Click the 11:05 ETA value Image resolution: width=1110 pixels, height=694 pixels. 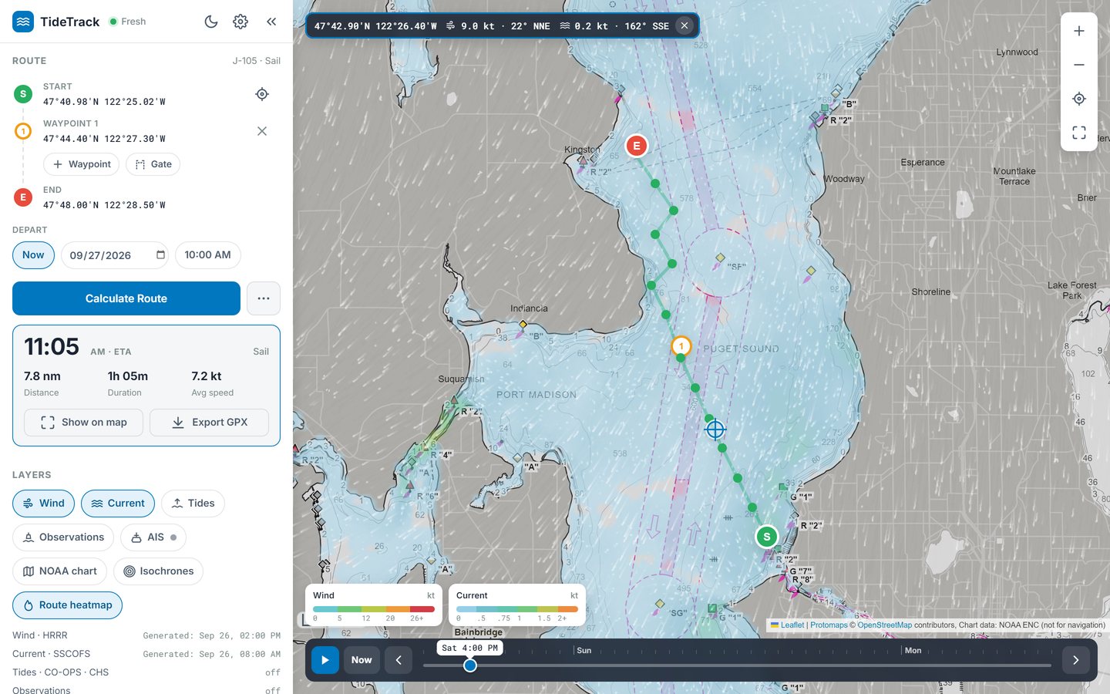pyautogui.click(x=52, y=347)
